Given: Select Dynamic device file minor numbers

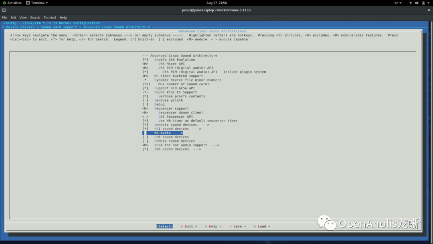Looking at the screenshot, I should (x=182, y=80).
